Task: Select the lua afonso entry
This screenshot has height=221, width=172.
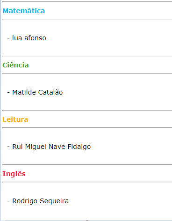Action: [x=29, y=38]
